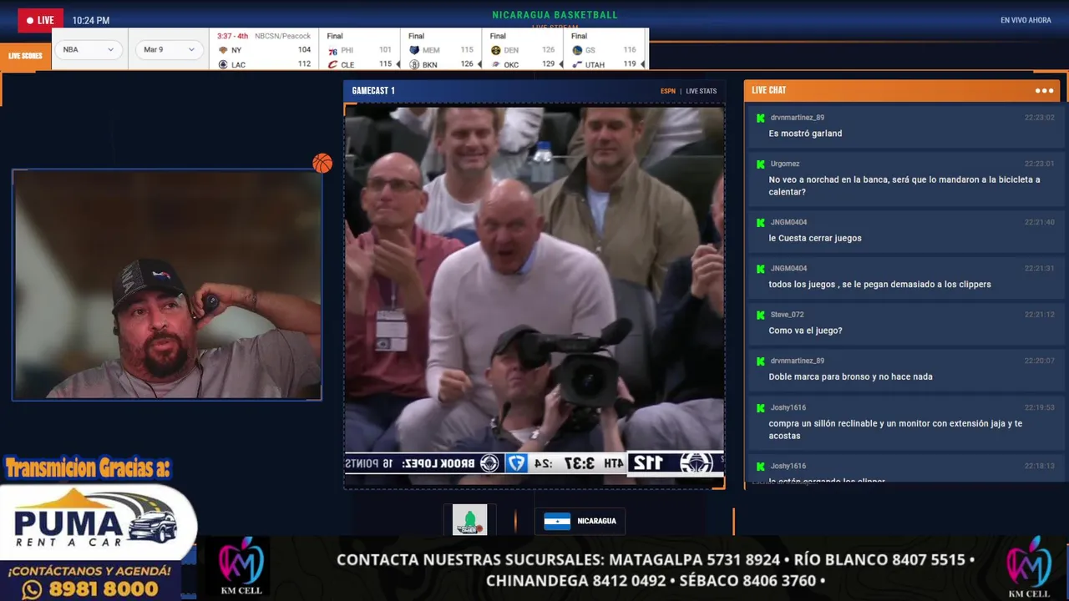Click the 'Como va el juego?' message
The height and width of the screenshot is (601, 1069).
click(x=805, y=331)
